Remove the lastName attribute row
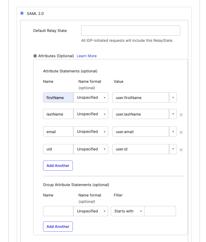The image size is (206, 242). [181, 115]
